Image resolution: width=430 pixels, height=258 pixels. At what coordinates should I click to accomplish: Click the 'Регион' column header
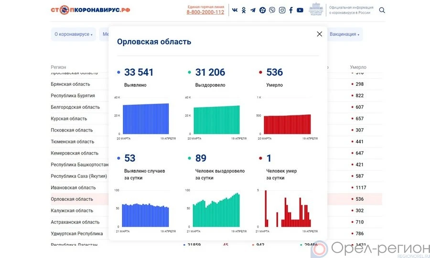(58, 67)
